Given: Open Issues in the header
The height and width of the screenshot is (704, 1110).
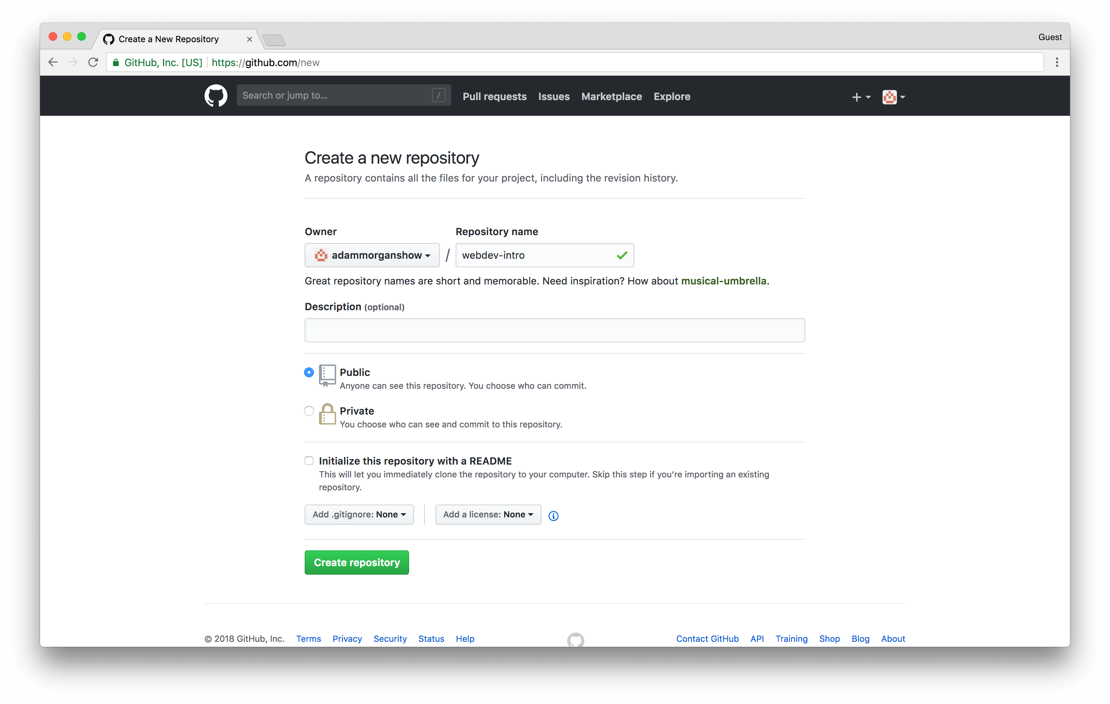Looking at the screenshot, I should [x=554, y=96].
